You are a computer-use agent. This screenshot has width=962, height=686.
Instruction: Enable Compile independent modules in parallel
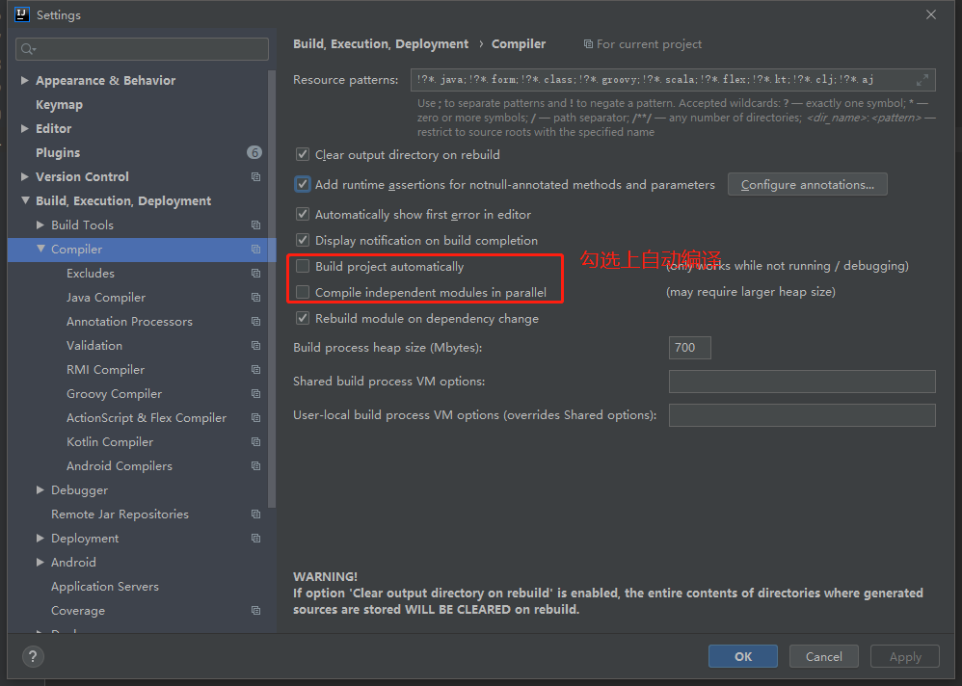(x=303, y=293)
